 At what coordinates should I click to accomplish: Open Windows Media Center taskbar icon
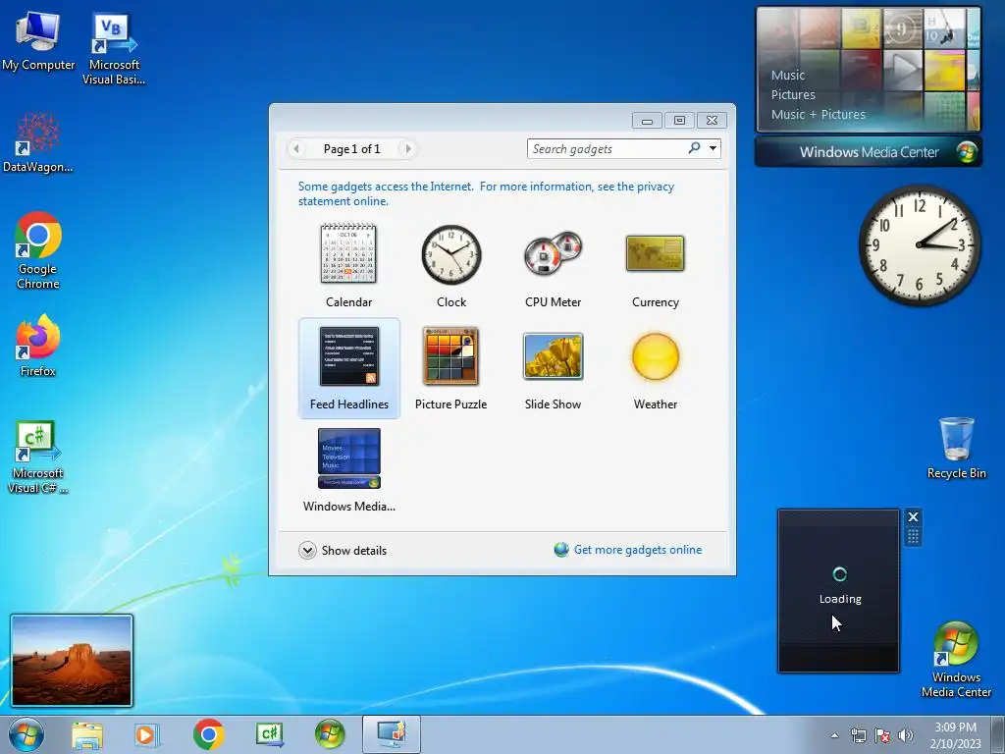[x=330, y=734]
